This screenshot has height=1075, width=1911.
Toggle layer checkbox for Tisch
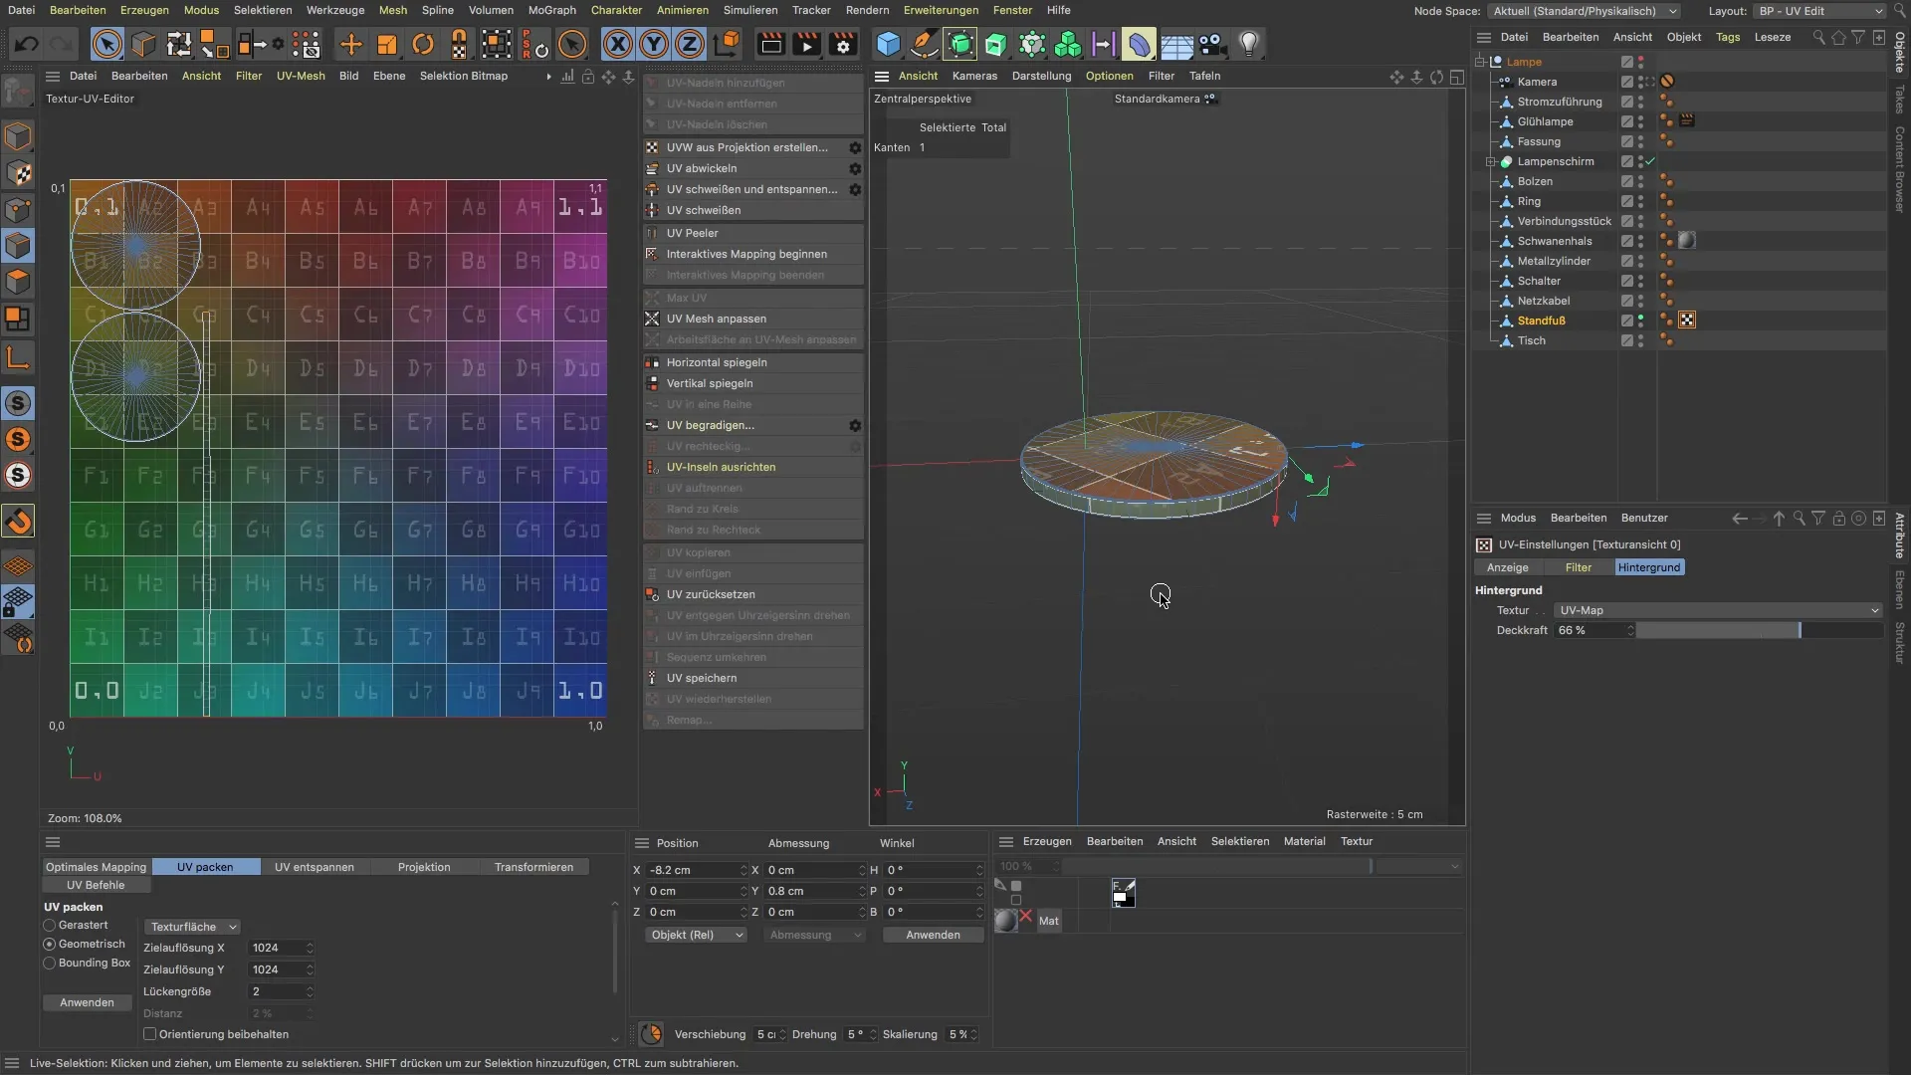(x=1626, y=340)
